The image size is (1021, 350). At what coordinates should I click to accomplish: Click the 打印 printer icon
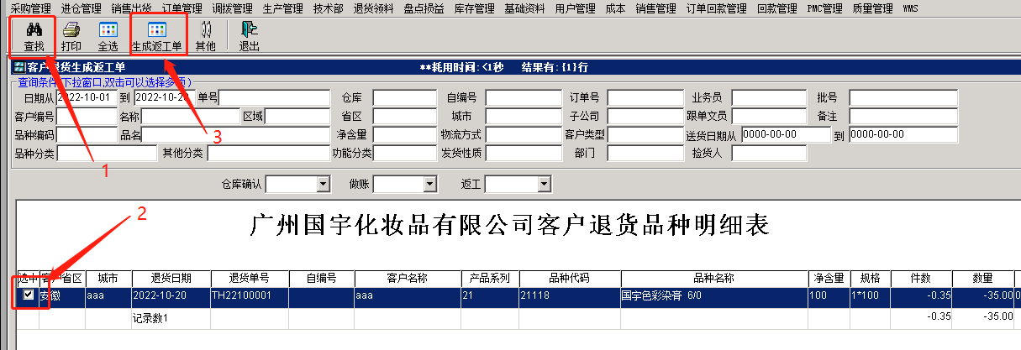point(71,29)
